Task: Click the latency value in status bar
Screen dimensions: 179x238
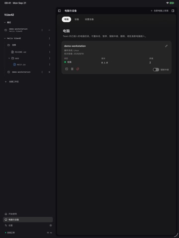Action: pyautogui.click(x=49, y=233)
